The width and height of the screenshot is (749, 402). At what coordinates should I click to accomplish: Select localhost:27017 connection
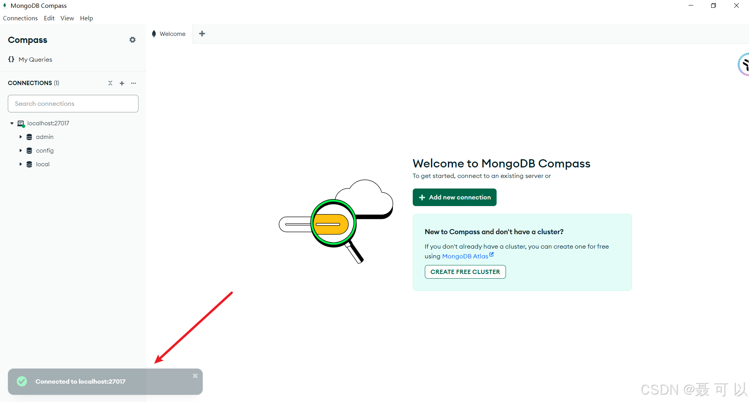pyautogui.click(x=48, y=123)
